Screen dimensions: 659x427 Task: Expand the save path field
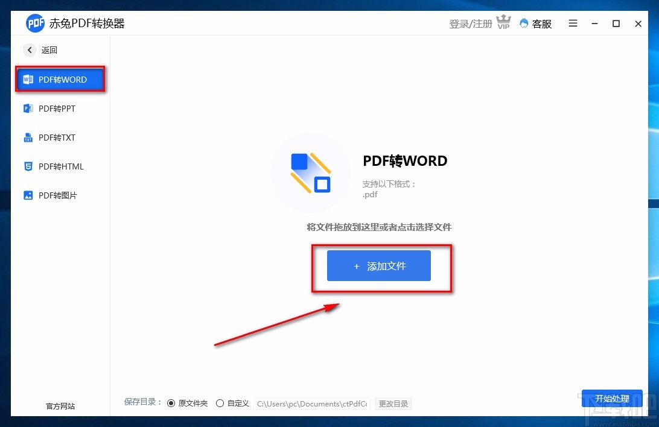tap(312, 403)
